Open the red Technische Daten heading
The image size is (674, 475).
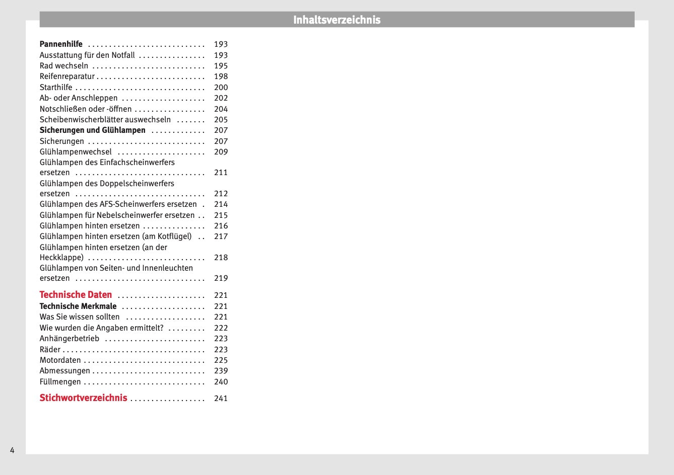pos(76,295)
